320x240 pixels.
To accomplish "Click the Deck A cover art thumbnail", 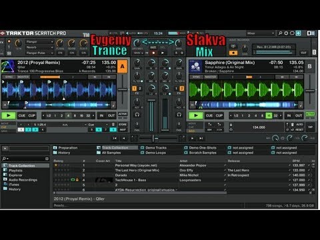I will pyautogui.click(x=8, y=67).
